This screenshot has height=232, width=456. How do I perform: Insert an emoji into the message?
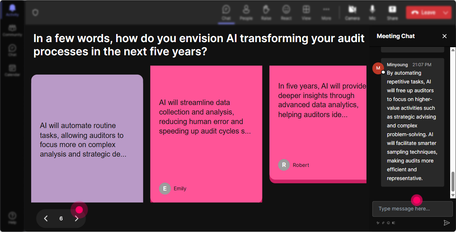tap(388, 222)
